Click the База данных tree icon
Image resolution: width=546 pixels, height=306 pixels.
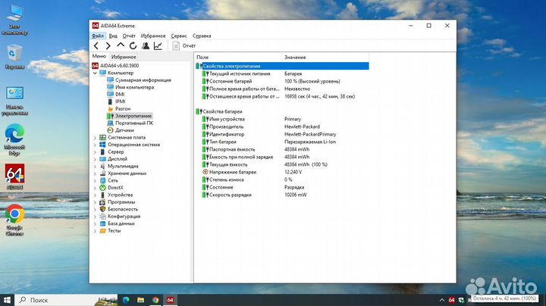point(102,223)
